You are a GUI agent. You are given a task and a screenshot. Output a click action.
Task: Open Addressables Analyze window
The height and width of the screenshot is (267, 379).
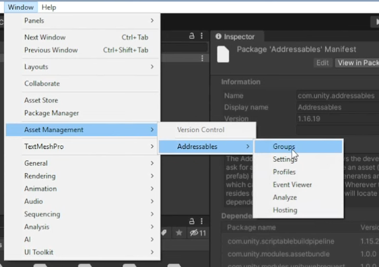[x=298, y=198]
